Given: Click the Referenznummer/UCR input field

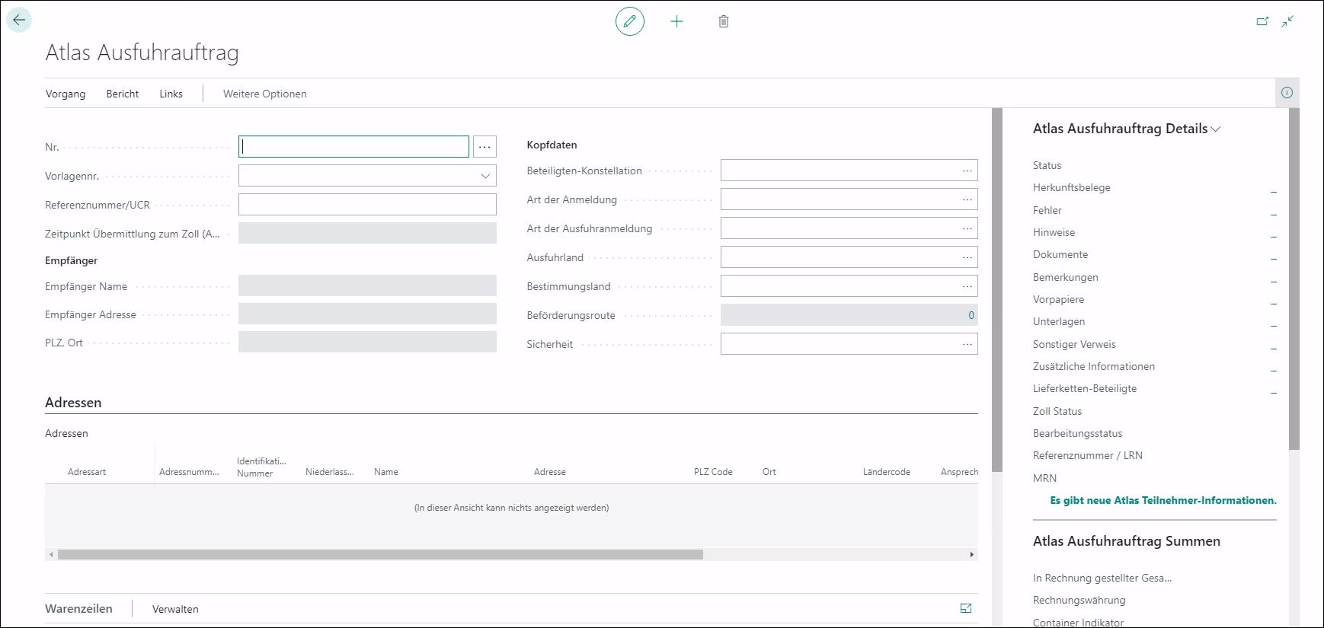Looking at the screenshot, I should 367,205.
